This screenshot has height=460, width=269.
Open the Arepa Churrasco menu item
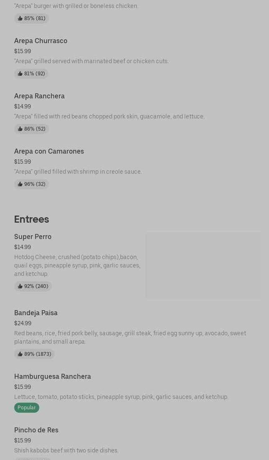coord(41,41)
